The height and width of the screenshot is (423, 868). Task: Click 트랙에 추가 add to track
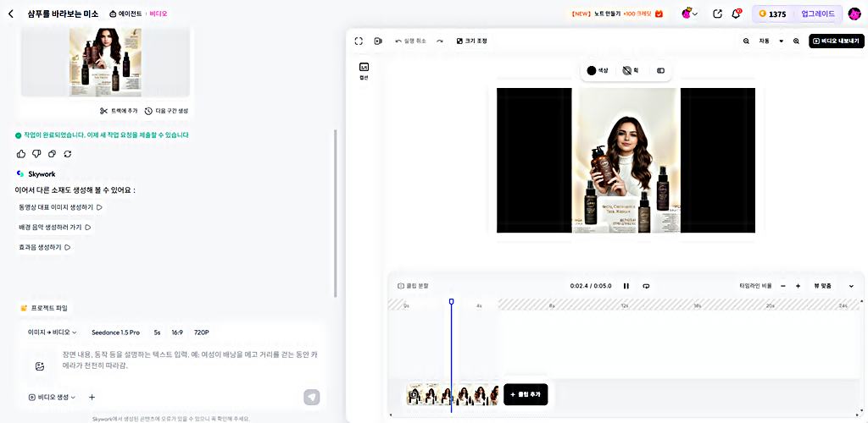pos(119,111)
